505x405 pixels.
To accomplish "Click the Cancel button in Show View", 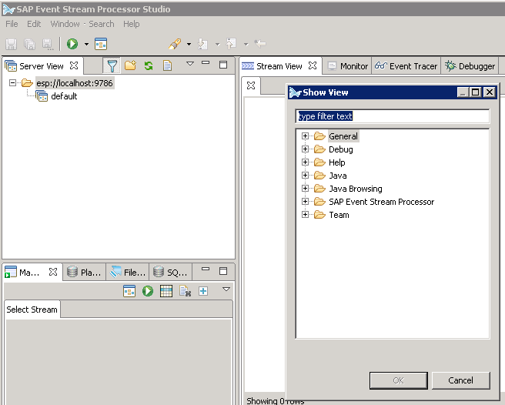I will click(460, 380).
